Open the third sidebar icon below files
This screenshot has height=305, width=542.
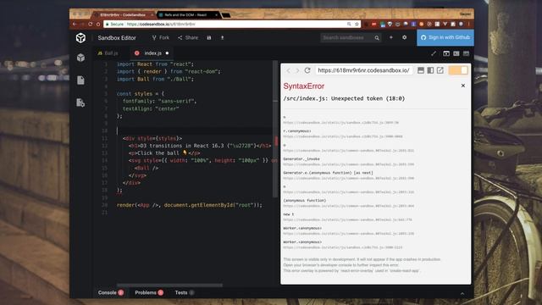[x=80, y=103]
